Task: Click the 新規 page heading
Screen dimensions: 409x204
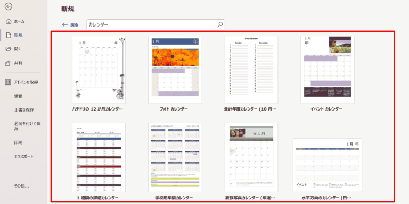Action: tap(68, 9)
